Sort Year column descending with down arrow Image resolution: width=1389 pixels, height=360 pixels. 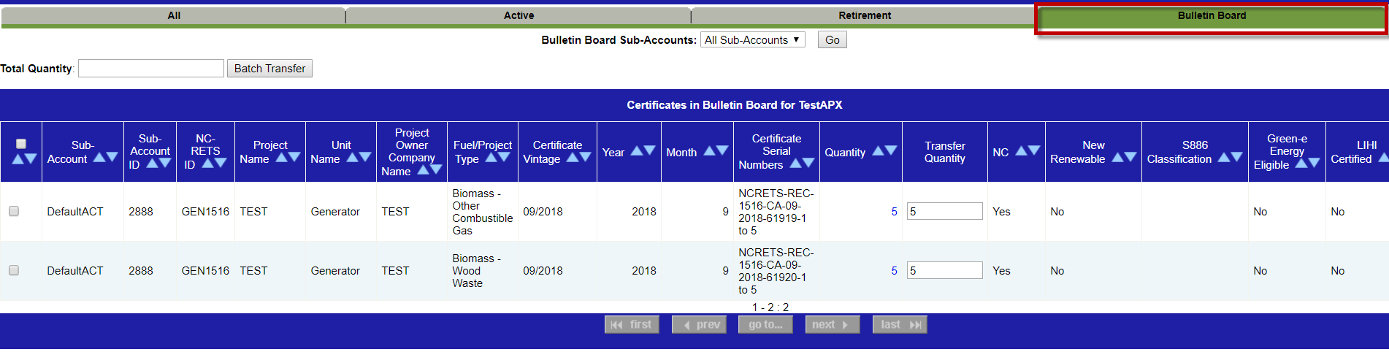649,151
